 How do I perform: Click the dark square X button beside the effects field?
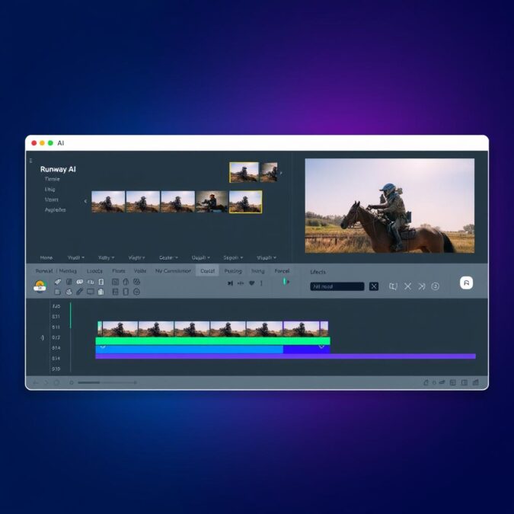374,286
